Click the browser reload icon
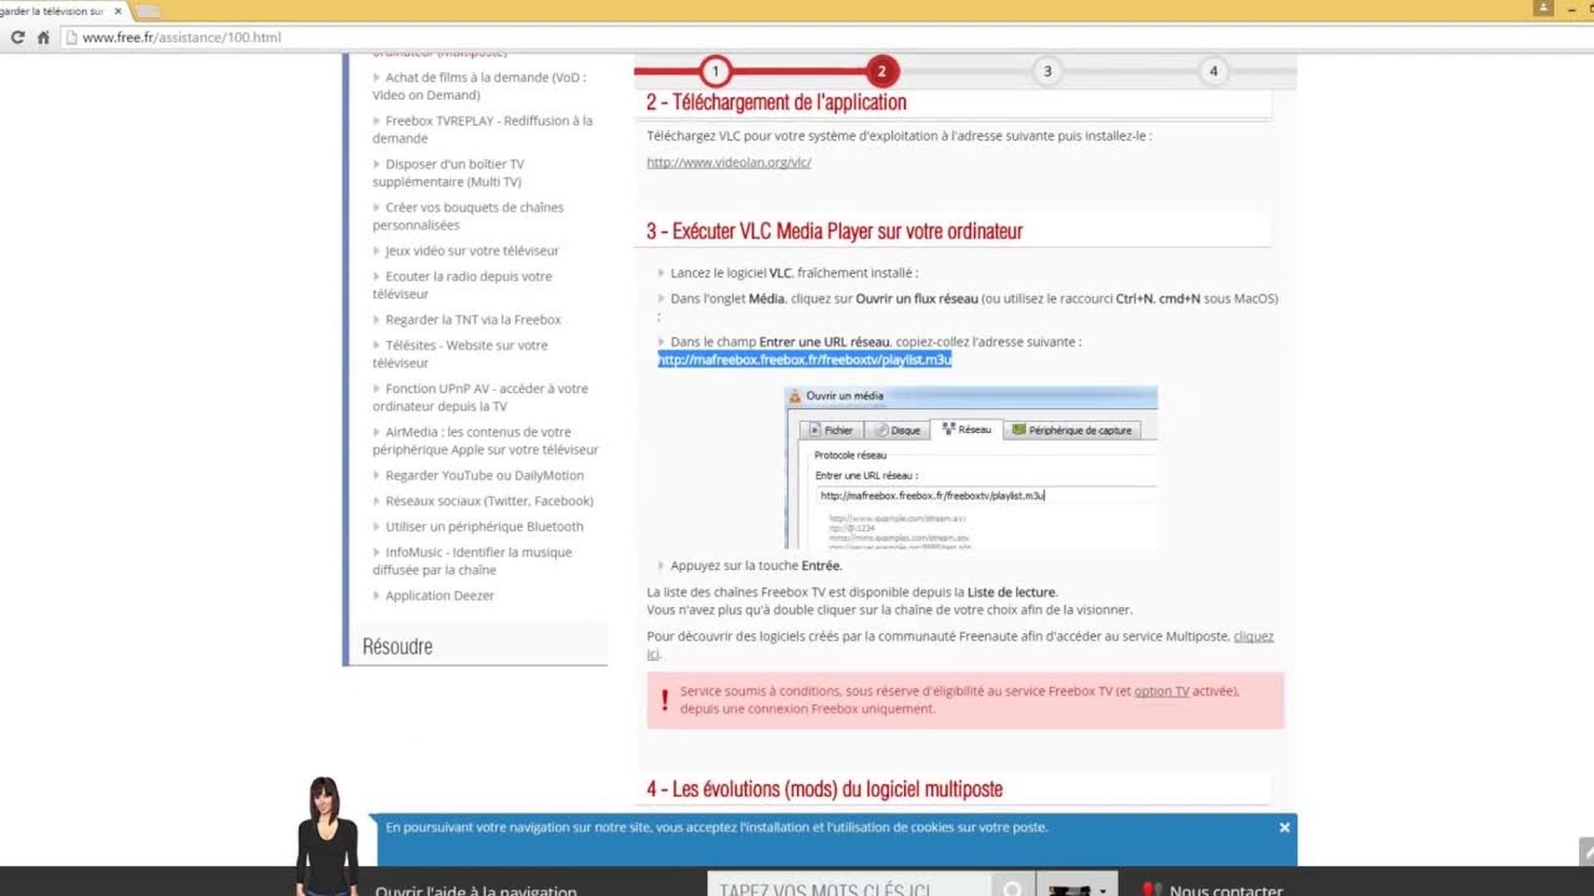 coord(17,37)
